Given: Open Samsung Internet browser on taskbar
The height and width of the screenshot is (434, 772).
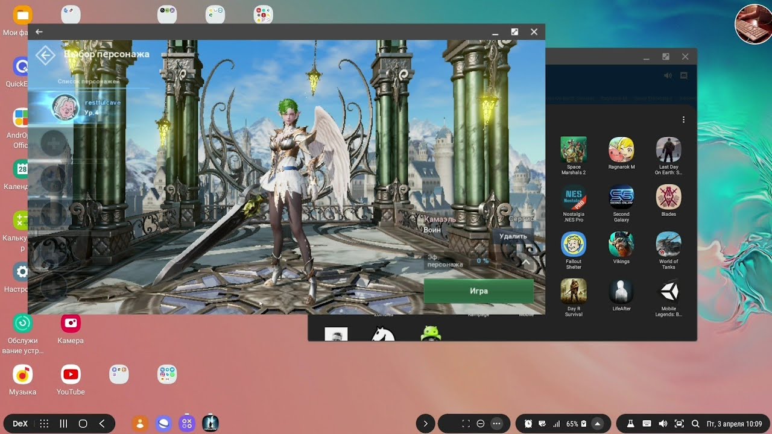Looking at the screenshot, I should point(163,423).
